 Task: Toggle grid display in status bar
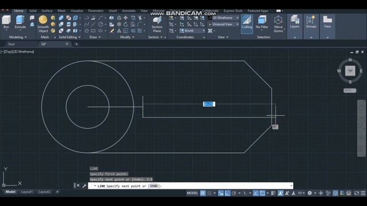(x=202, y=193)
